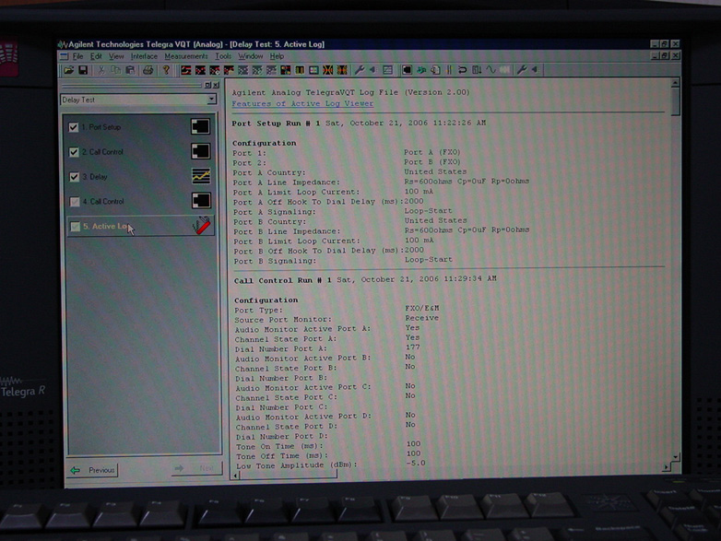The image size is (721, 541).
Task: Click the list table icon after first wrench
Action: point(387,70)
